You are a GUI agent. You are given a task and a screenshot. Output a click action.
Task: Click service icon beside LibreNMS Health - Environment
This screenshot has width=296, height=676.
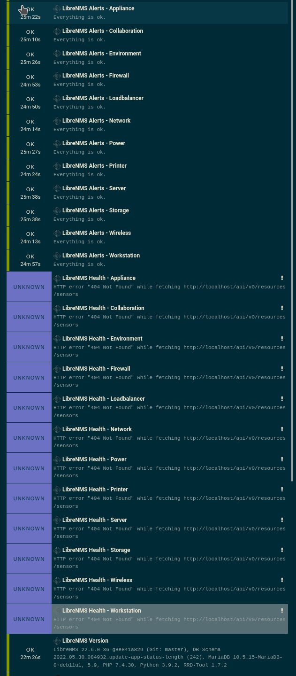pyautogui.click(x=57, y=339)
